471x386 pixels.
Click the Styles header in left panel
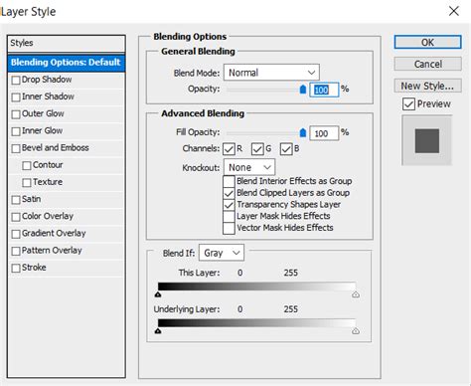(66, 44)
